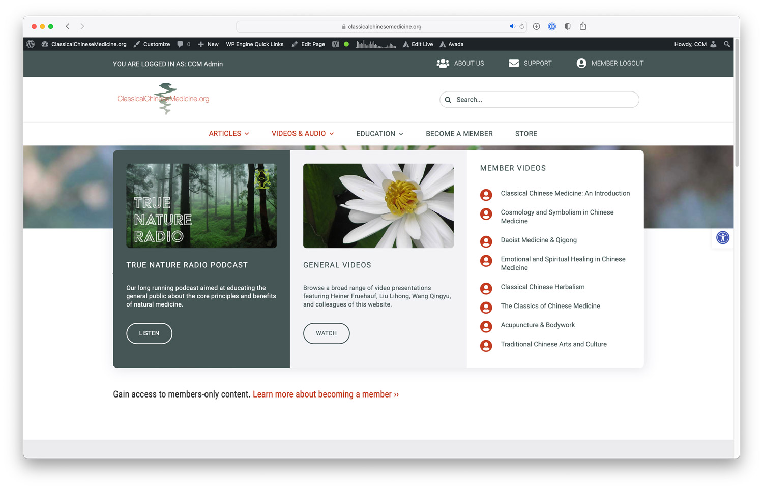Click Edit Live in admin bar
Screen dimensions: 763x489
coord(418,44)
